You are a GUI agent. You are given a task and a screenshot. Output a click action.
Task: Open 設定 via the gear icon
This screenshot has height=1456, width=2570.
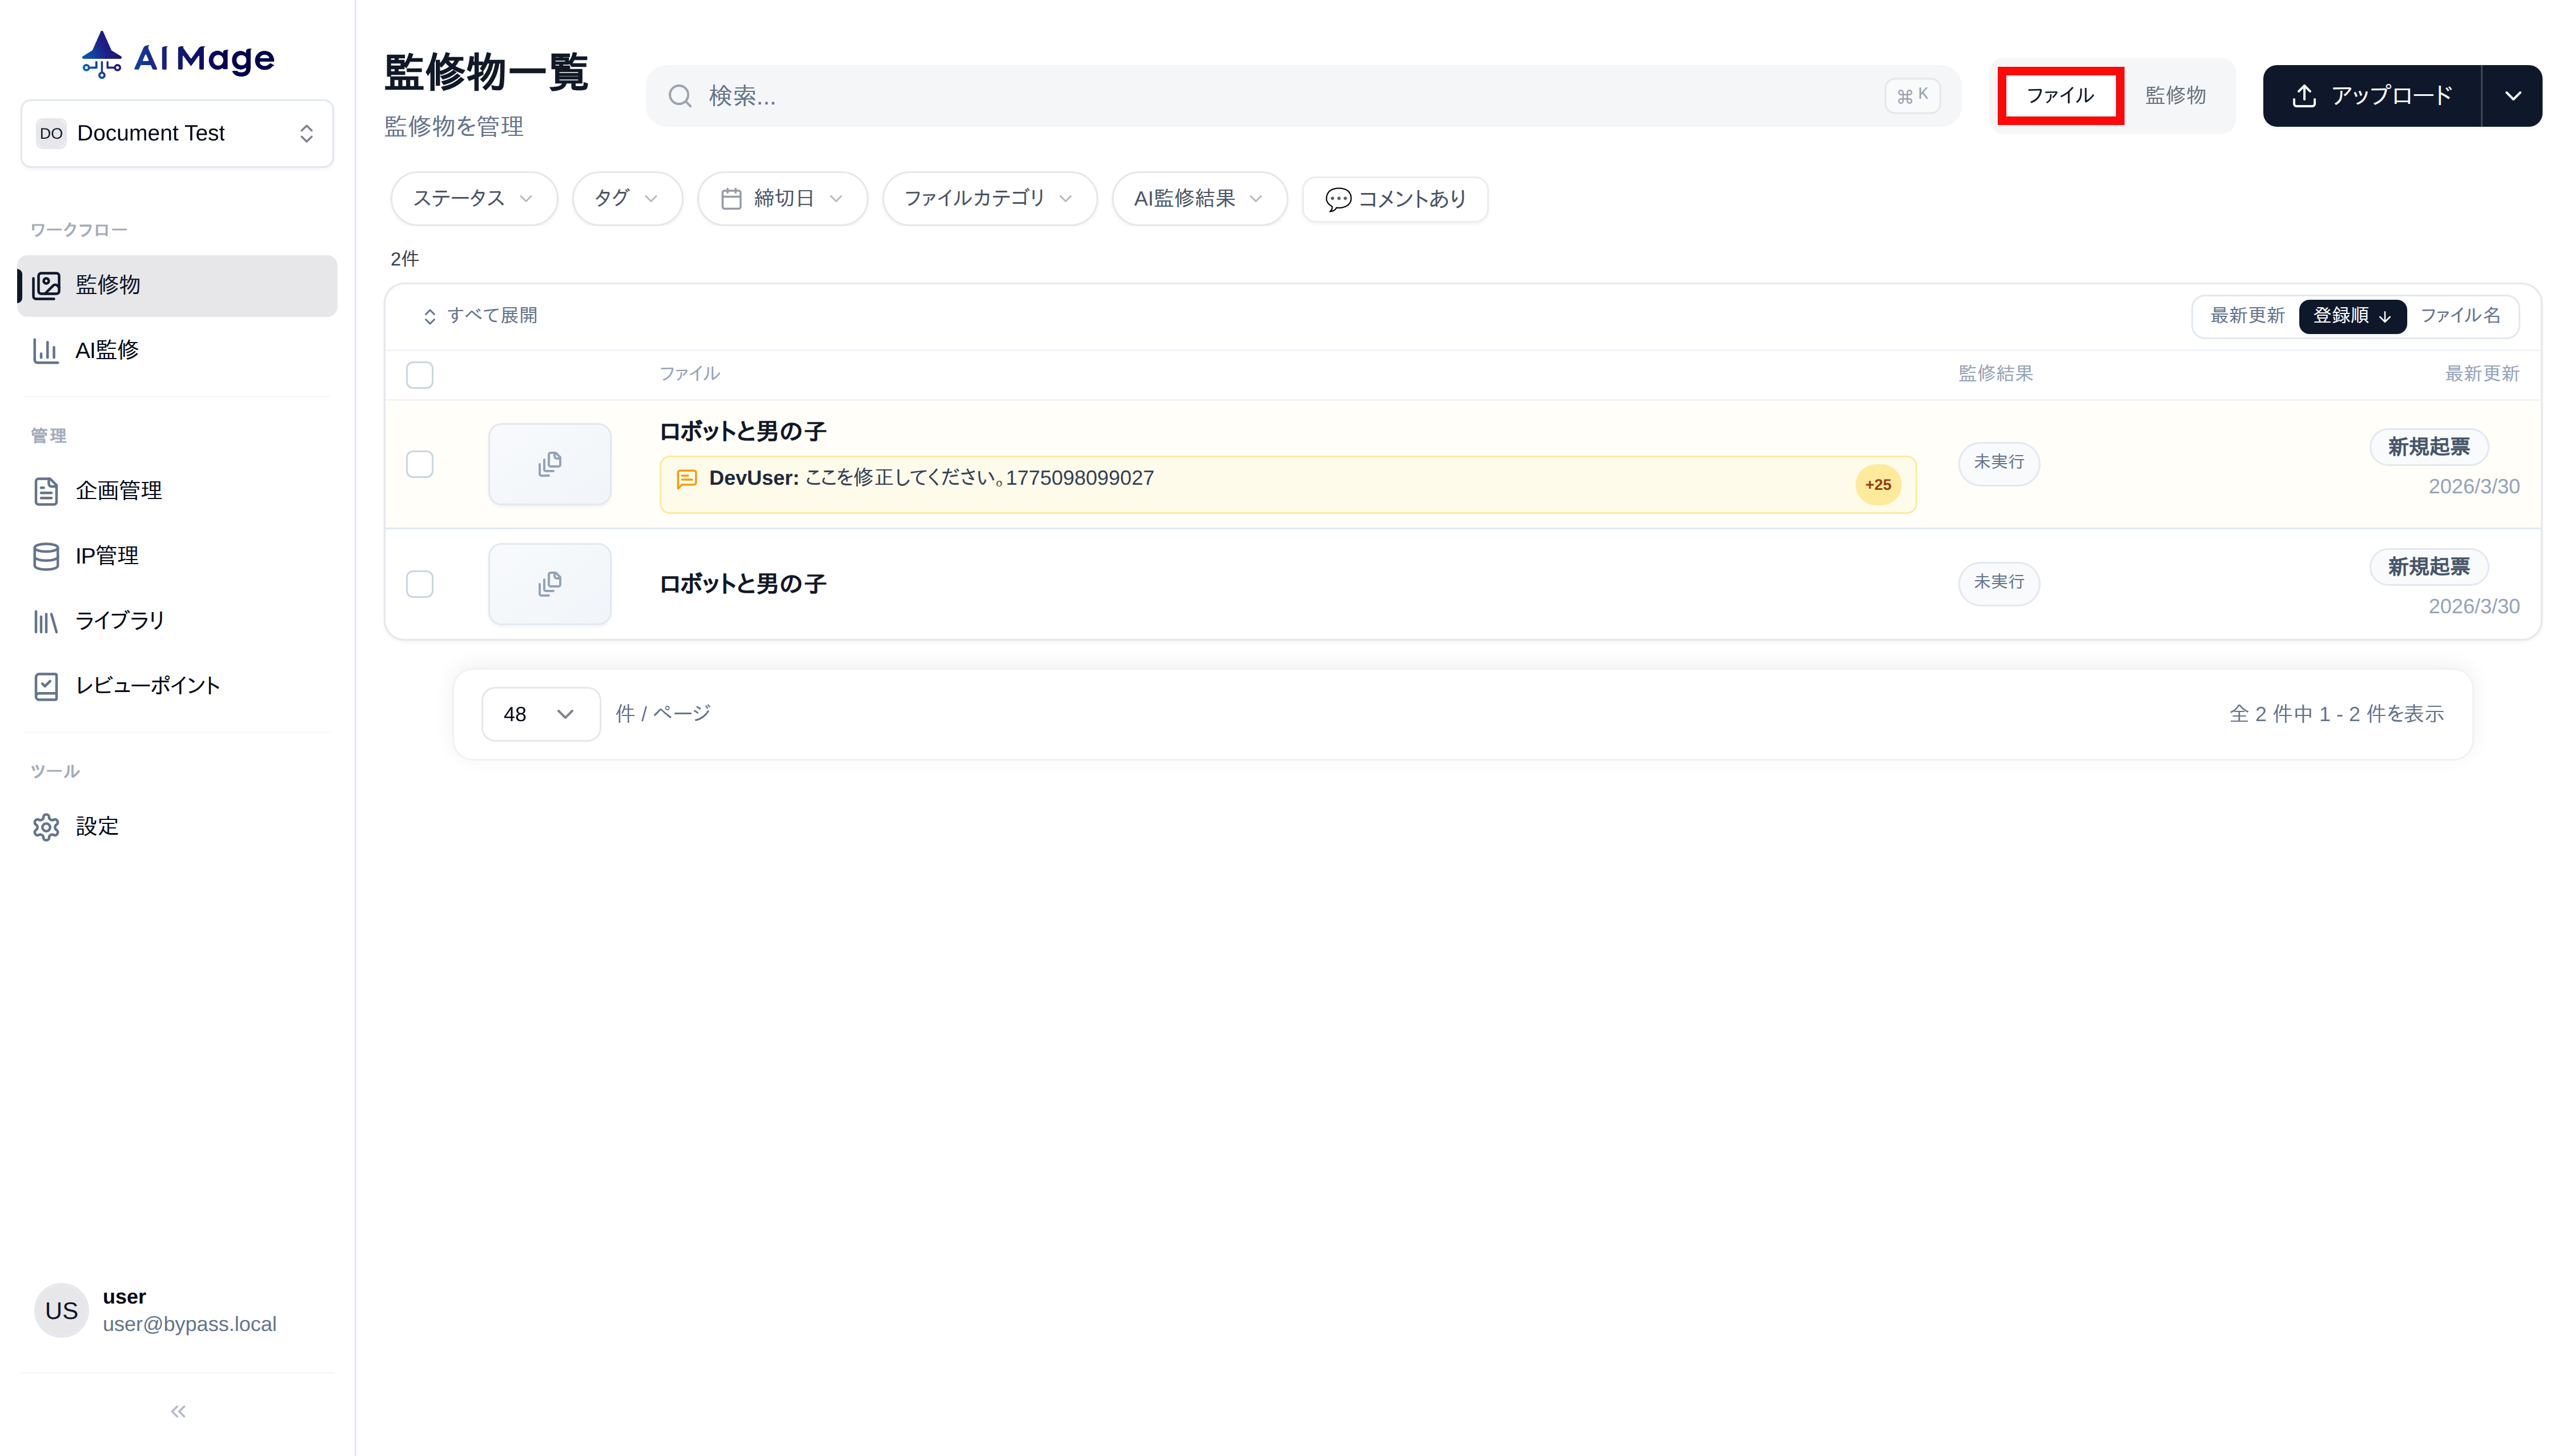pyautogui.click(x=96, y=826)
